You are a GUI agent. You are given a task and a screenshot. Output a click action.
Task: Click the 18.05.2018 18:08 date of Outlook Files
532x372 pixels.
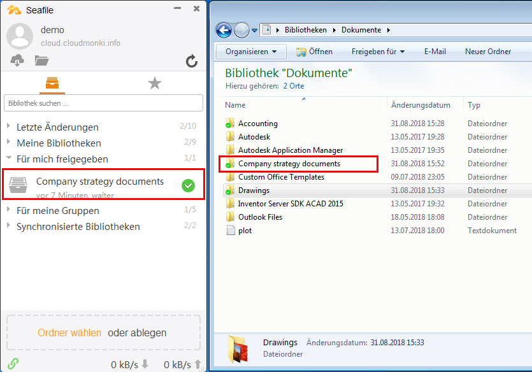coord(417,217)
